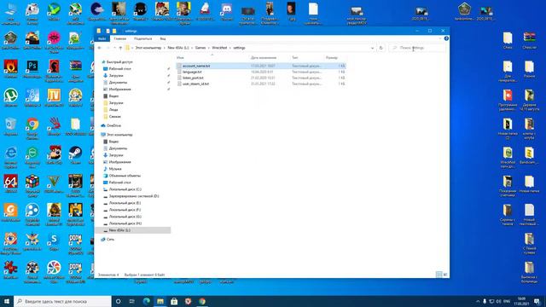Open the taskbar clock and date
The image size is (546, 307).
[521, 301]
